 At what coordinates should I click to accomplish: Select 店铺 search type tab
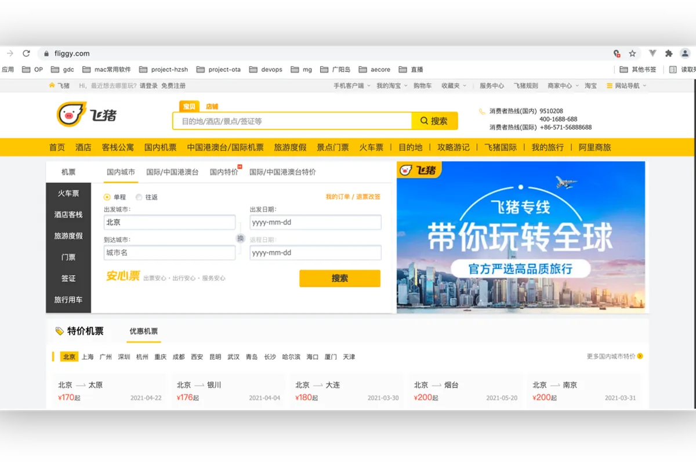tap(212, 107)
